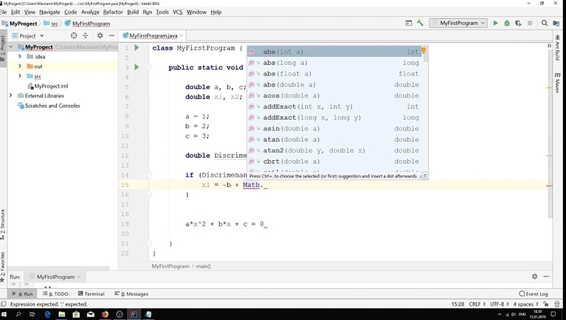Viewport: 566px width, 320px height.
Task: Select MyProgect.iml file in tree
Action: click(48, 86)
